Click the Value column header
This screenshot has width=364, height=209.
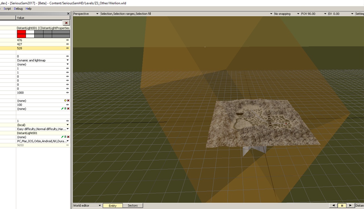(43, 18)
